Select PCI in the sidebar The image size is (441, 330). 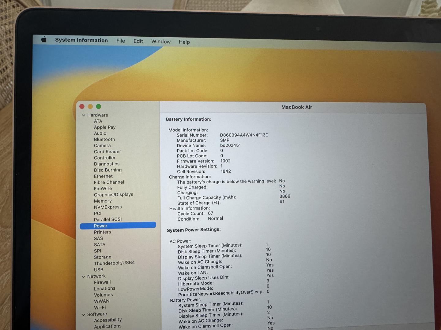click(x=98, y=213)
